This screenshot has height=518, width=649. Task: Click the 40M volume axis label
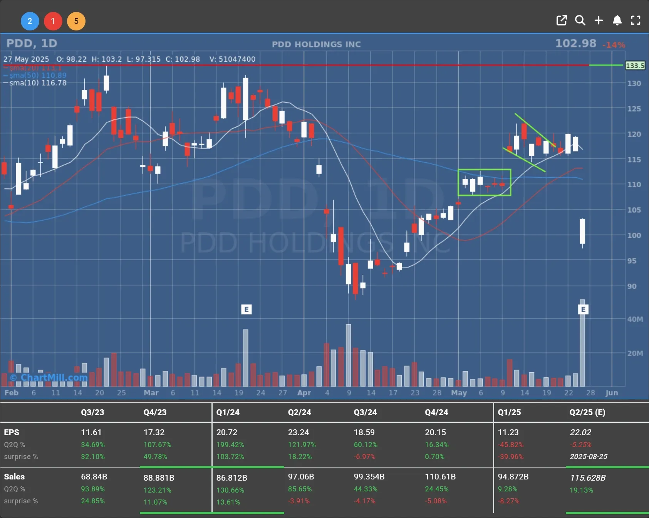(635, 319)
